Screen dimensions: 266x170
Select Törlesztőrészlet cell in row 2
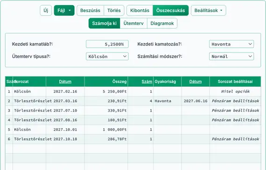(29, 101)
